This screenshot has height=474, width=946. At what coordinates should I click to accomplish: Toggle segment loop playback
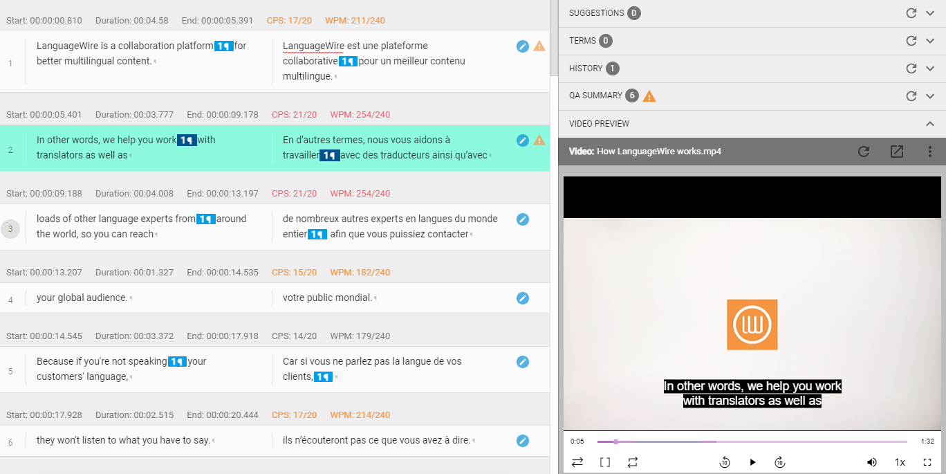pos(633,462)
